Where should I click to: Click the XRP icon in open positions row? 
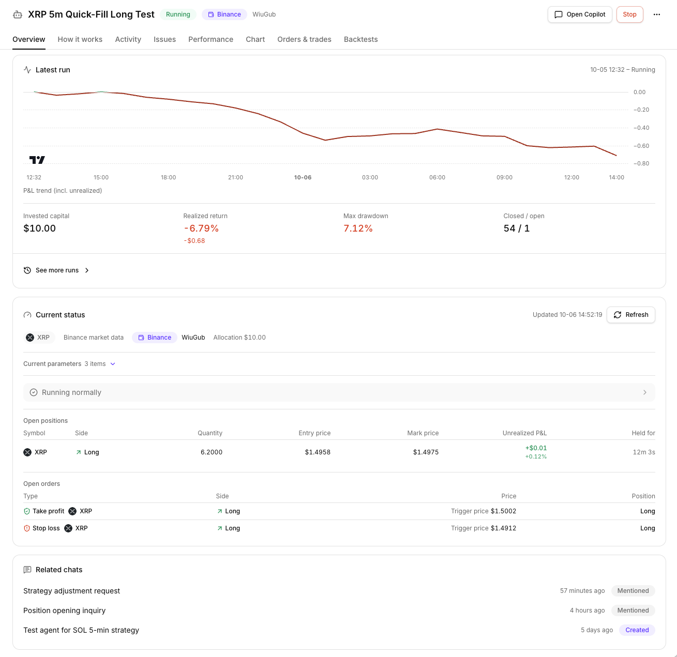(x=27, y=452)
